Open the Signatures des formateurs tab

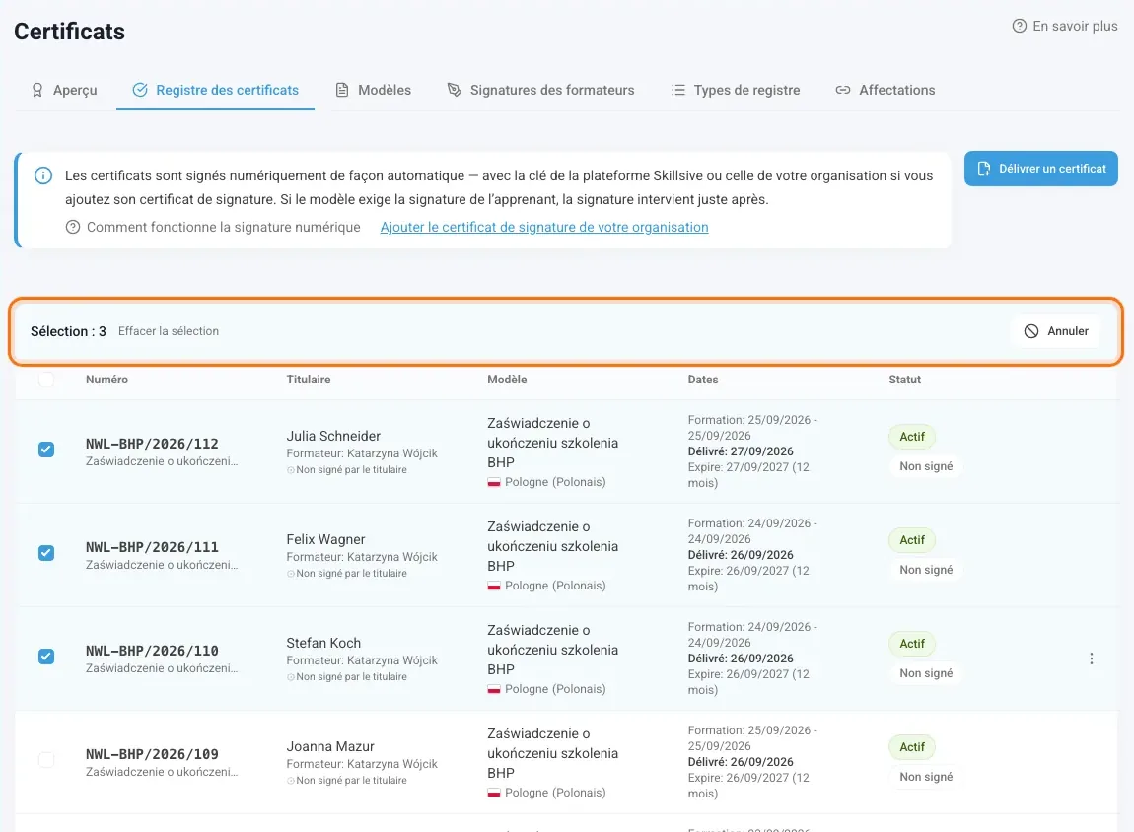pos(541,90)
